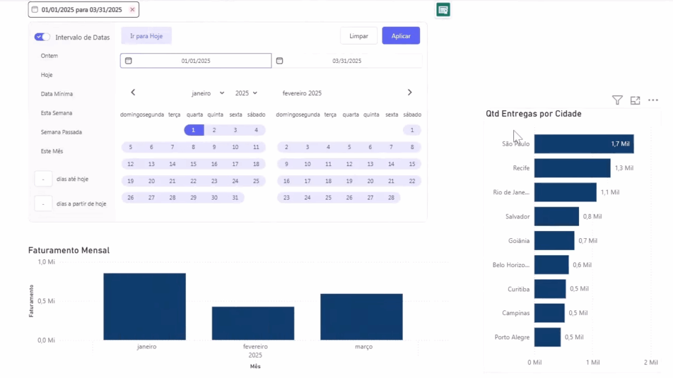Click the fevereiro 2025 calendar header
673x378 pixels.
pyautogui.click(x=302, y=93)
